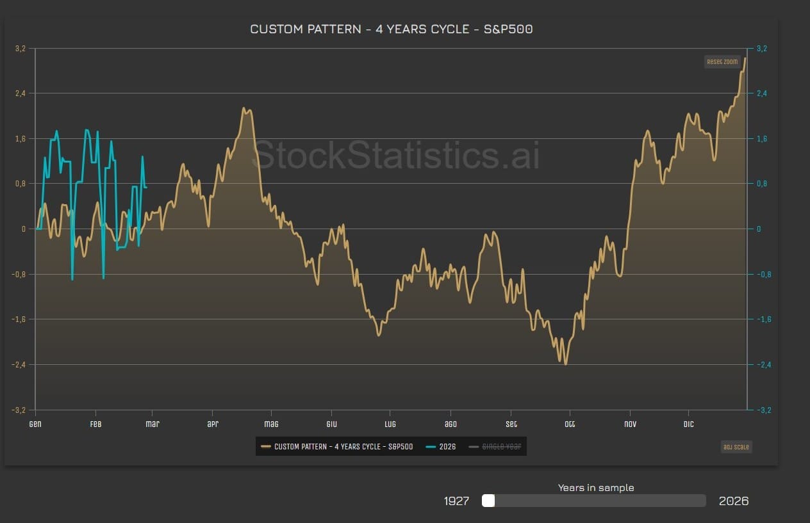Click the 'Years in sample' label
This screenshot has width=810, height=523.
point(595,488)
